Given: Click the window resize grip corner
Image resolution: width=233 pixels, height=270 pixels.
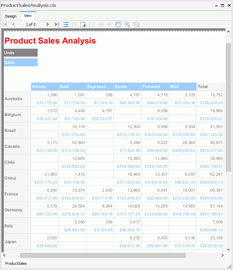Looking at the screenshot, I should click(230, 267).
